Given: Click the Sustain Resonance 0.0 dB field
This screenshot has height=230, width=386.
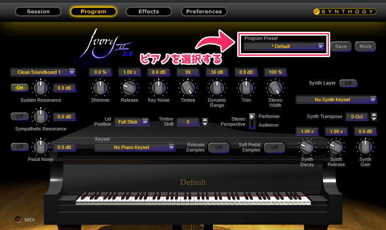Looking at the screenshot, I should click(64, 88).
